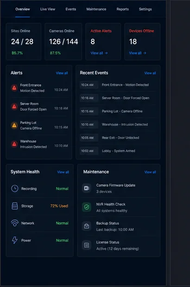
Task: Go to the Events tab
Action: point(71,9)
